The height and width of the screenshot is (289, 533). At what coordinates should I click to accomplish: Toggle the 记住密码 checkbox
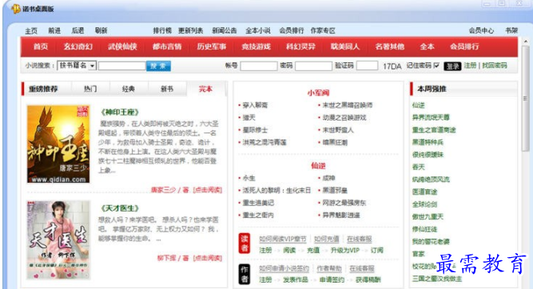pos(436,65)
